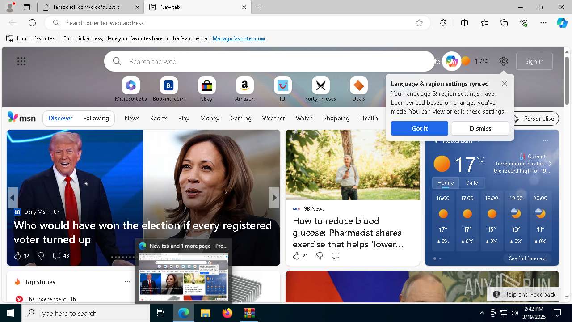Dislike the election story thumbs down
This screenshot has height=322, width=572.
[41, 256]
